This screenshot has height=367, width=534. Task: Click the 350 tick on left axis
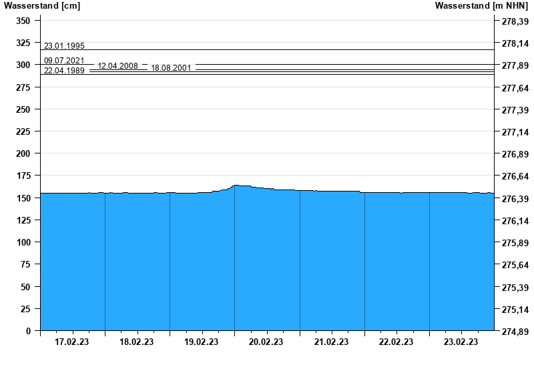23,21
